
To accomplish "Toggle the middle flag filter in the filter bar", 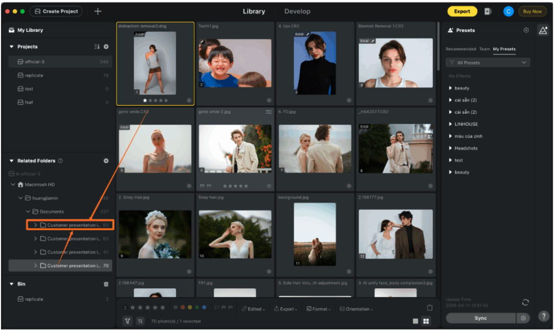I will pyautogui.click(x=223, y=308).
